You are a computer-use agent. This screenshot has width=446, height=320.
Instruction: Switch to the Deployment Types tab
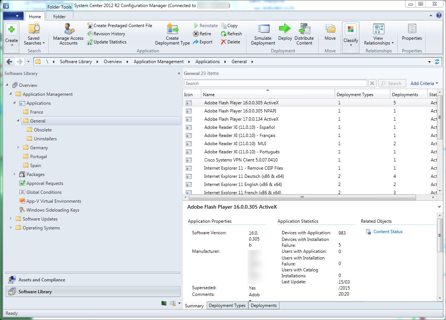227,306
